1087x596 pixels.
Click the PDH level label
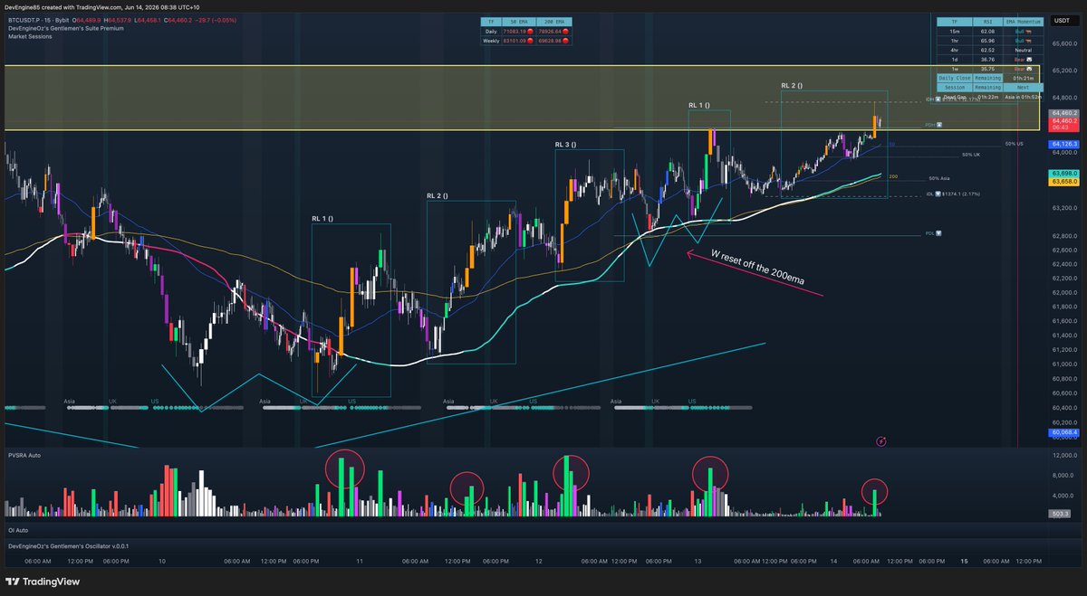click(x=934, y=124)
